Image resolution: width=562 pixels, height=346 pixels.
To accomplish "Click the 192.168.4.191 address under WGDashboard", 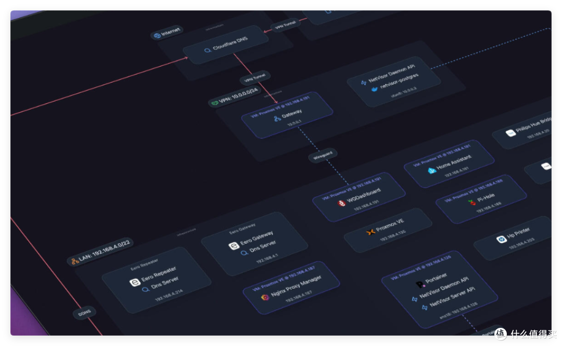I will 366,205.
